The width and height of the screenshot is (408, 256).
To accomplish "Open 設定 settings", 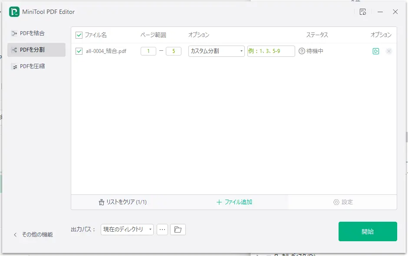I will point(343,202).
